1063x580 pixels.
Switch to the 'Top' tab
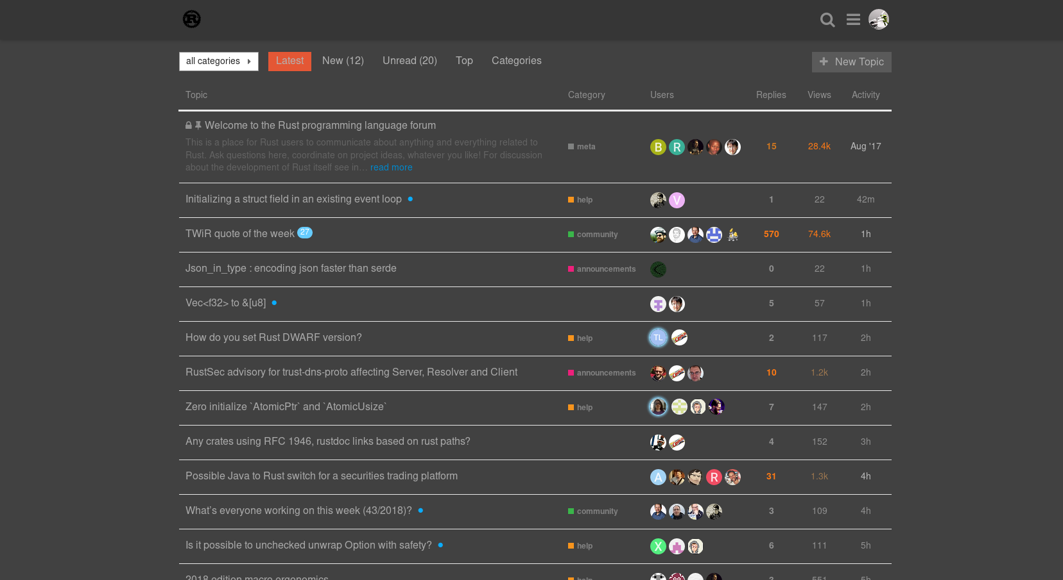click(464, 61)
